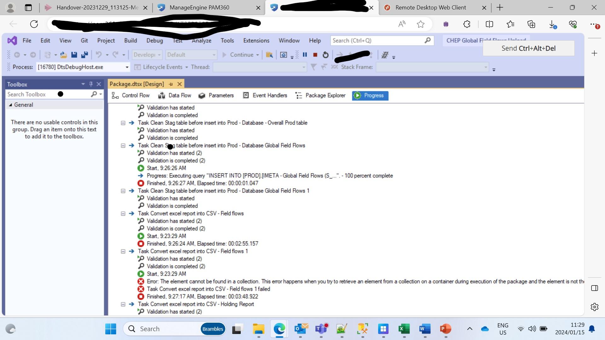The height and width of the screenshot is (340, 605).
Task: Click the red Stop debugging icon
Action: tap(315, 55)
